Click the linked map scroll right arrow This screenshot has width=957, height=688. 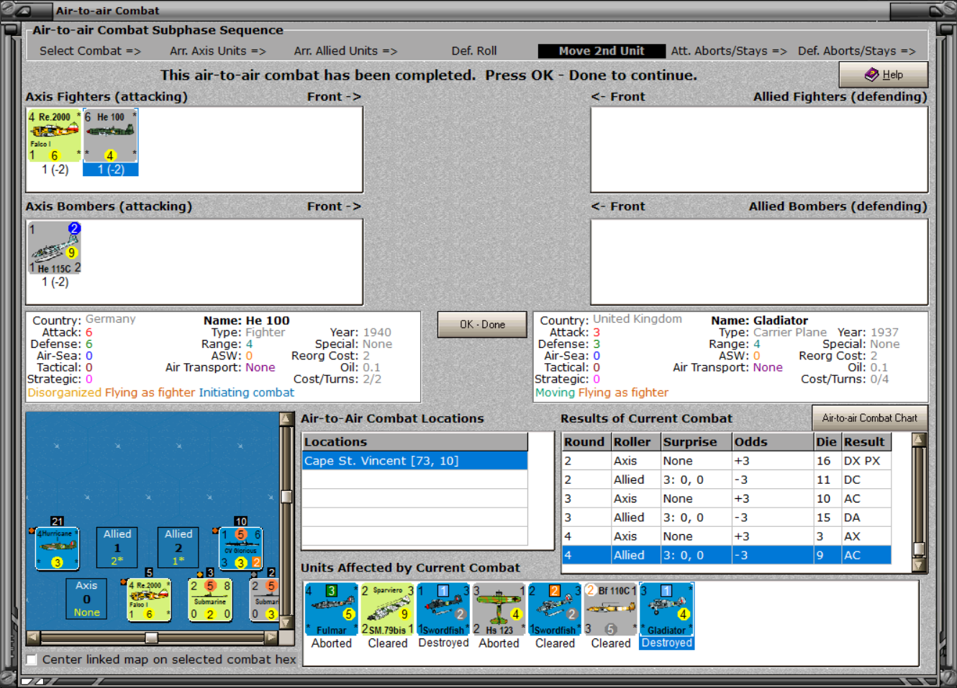[x=271, y=637]
